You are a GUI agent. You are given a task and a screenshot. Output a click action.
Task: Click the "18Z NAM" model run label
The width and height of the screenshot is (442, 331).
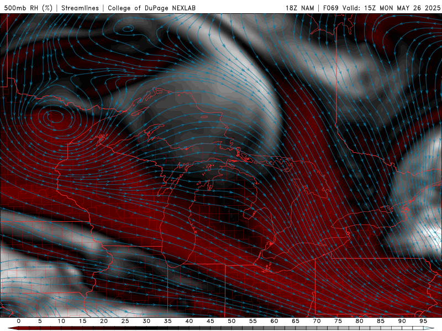point(299,8)
